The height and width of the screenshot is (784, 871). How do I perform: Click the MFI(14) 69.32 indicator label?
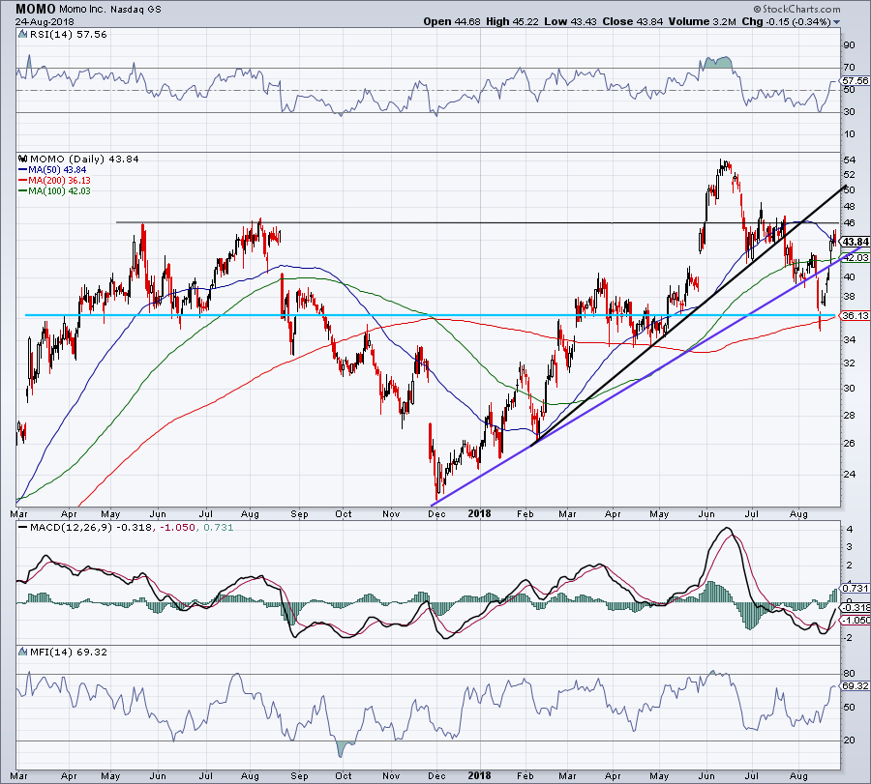[68, 652]
